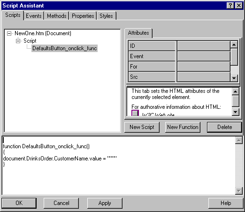Viewport: 245px width, 212px height.
Task: Click the code editor scroll down arrow
Action: (x=239, y=191)
